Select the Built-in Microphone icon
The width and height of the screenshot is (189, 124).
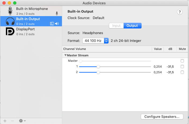pyautogui.click(x=10, y=11)
